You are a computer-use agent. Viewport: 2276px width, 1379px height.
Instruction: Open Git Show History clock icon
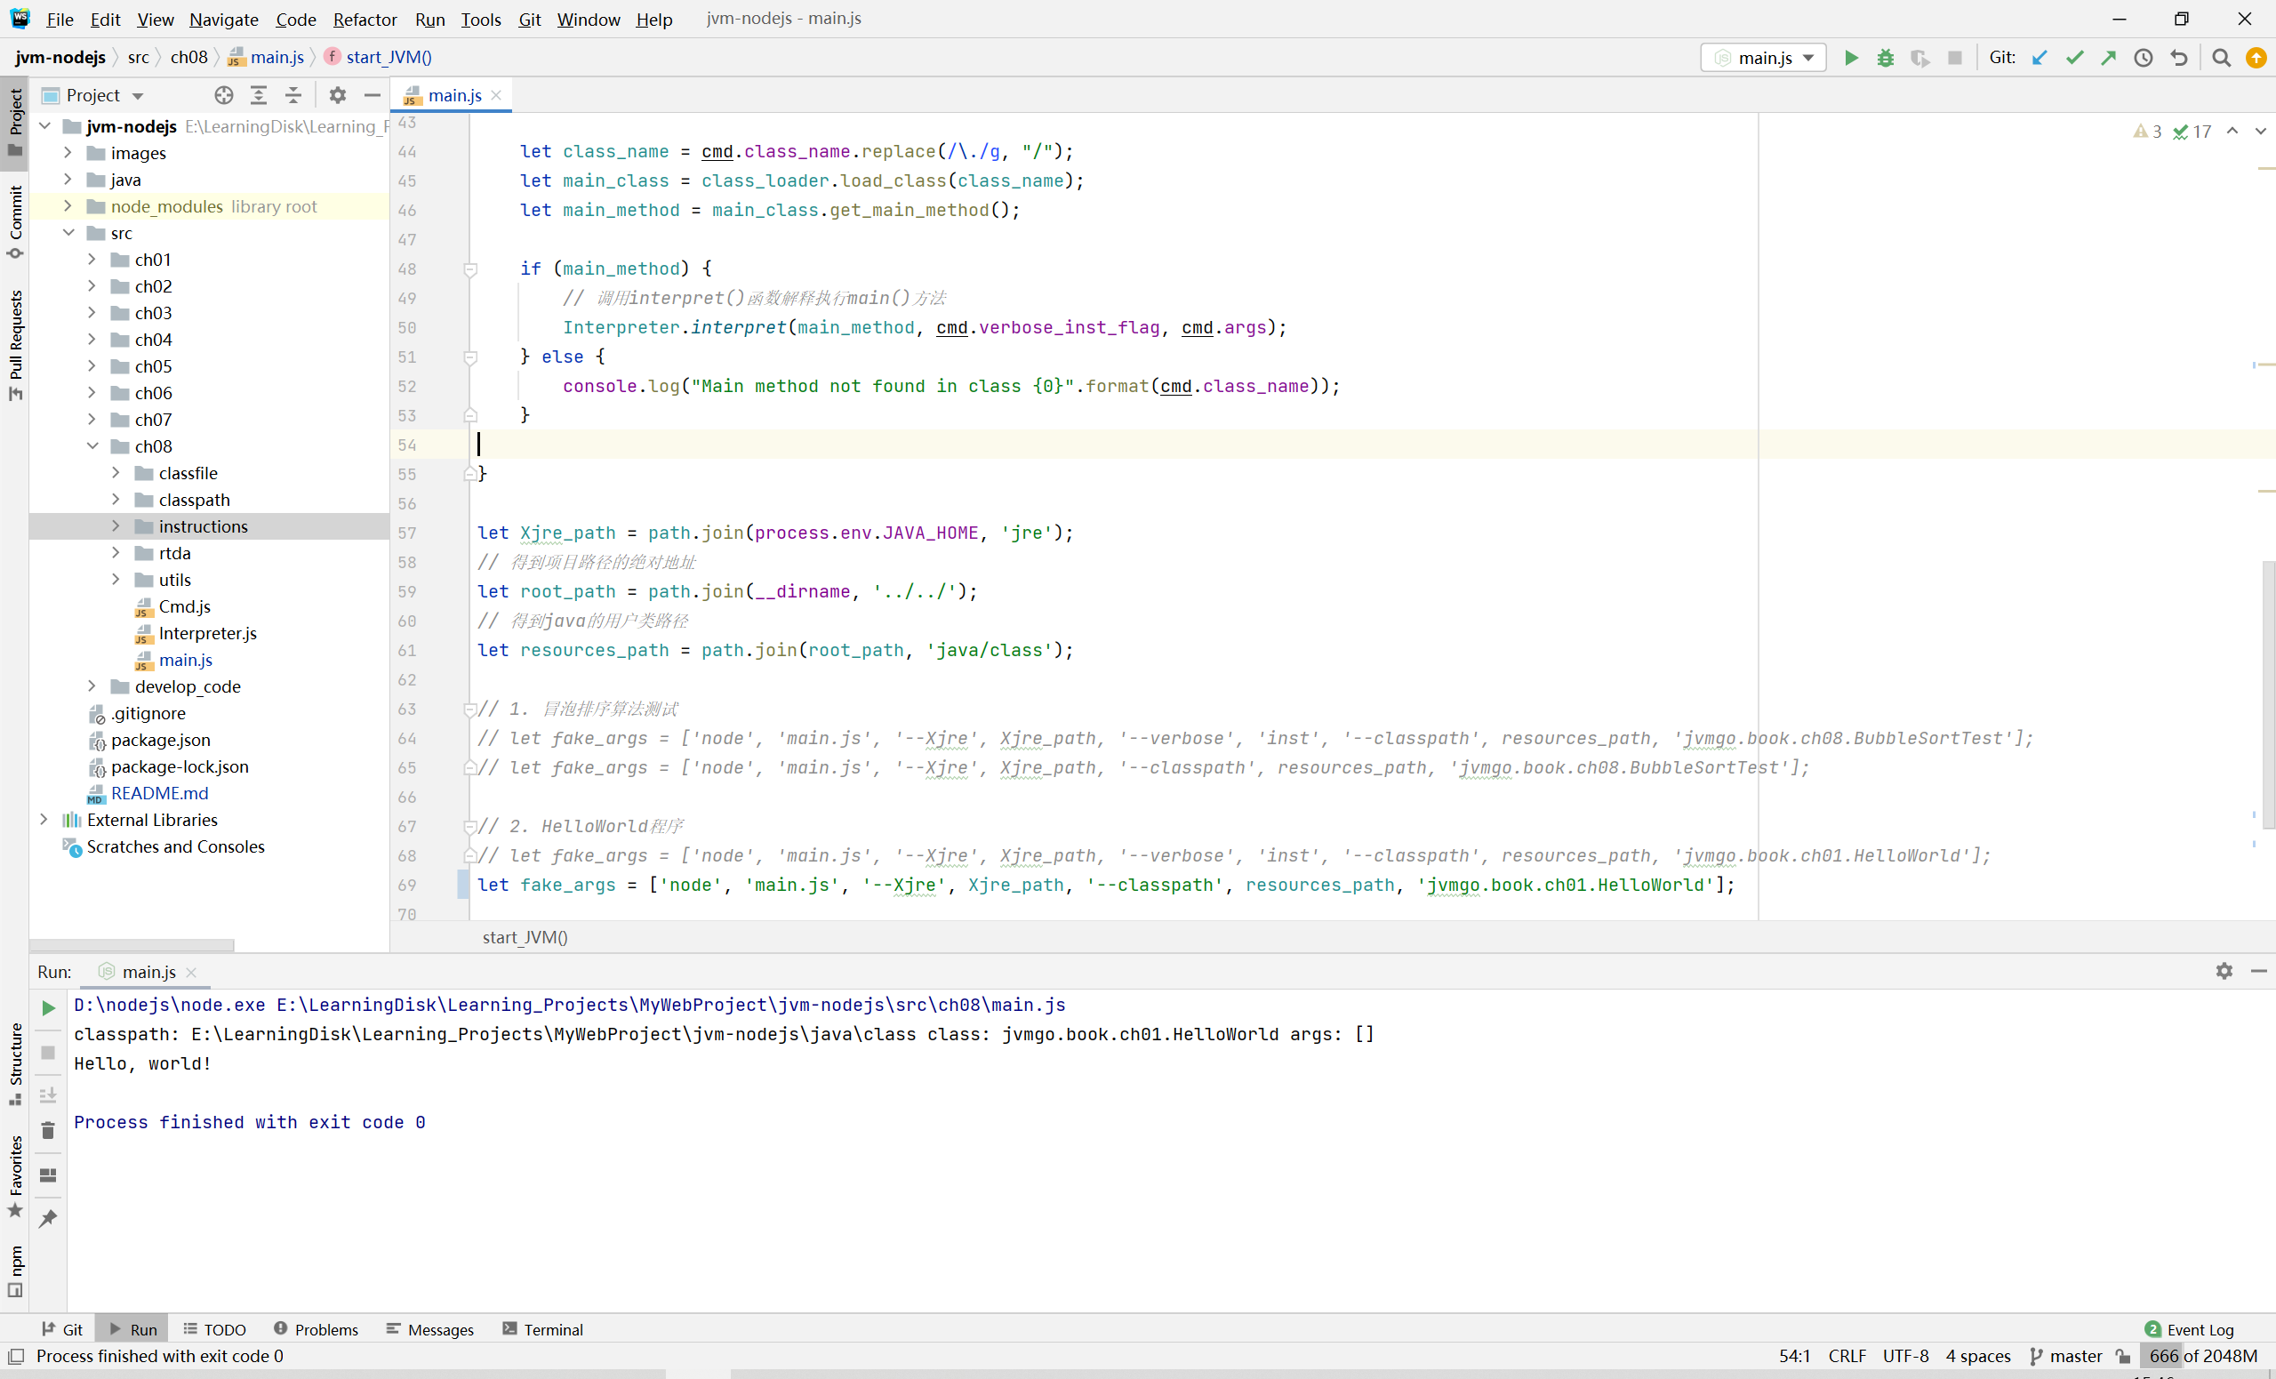pyautogui.click(x=2144, y=57)
